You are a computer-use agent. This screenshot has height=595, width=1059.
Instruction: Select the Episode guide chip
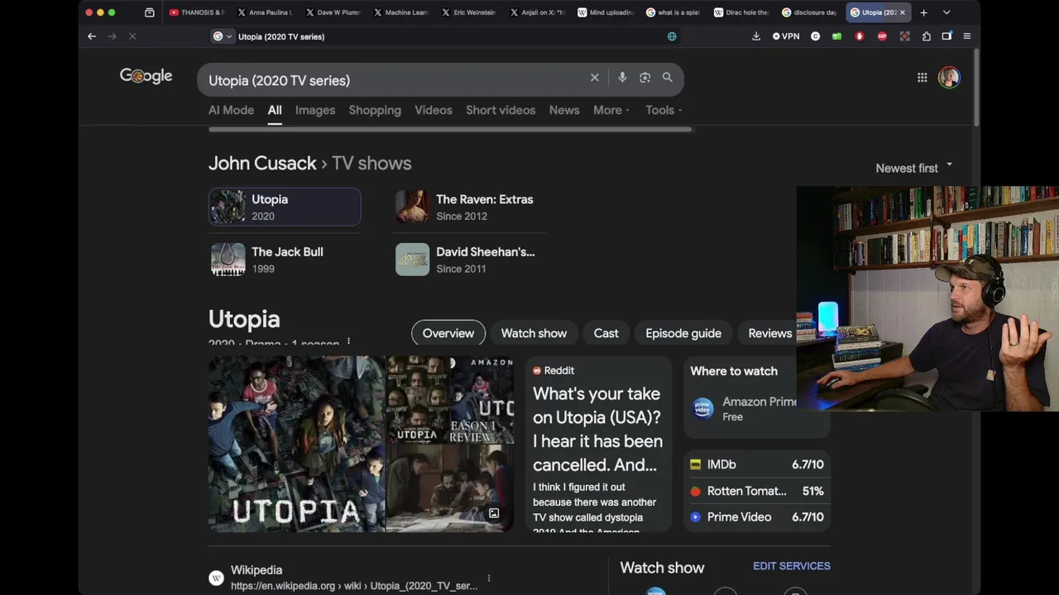(x=683, y=333)
